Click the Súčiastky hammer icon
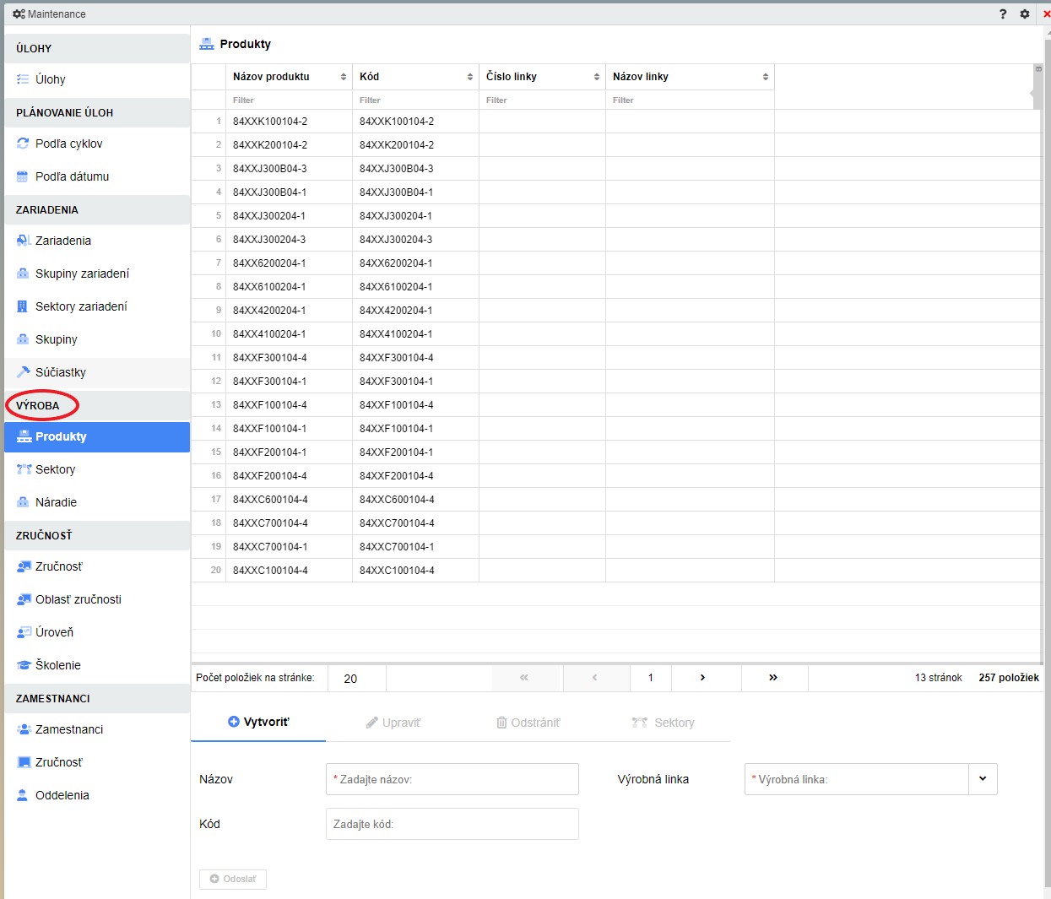Viewport: 1051px width, 899px height. click(23, 372)
